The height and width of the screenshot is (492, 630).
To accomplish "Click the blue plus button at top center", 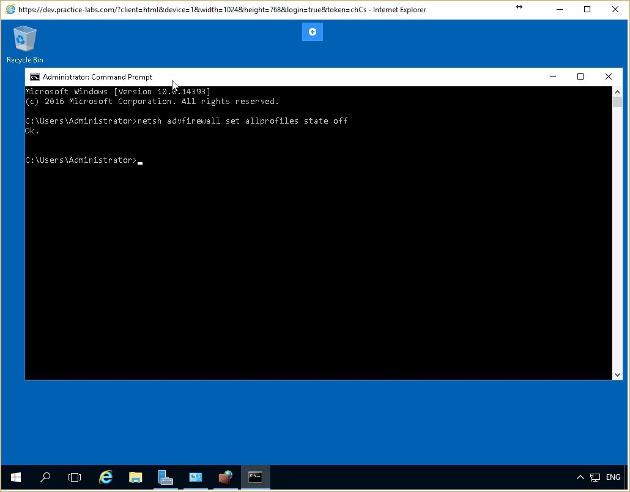I will point(312,31).
